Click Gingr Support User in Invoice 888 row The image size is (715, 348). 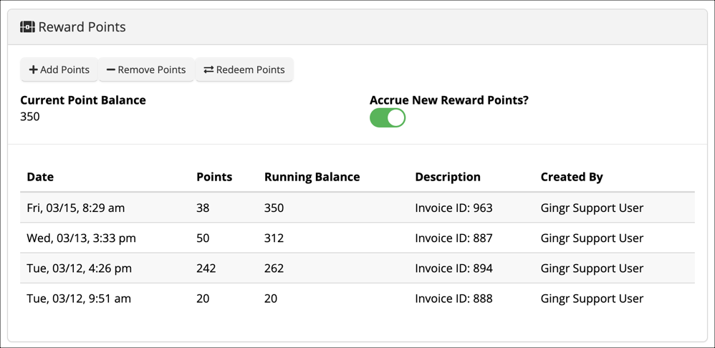coord(592,299)
